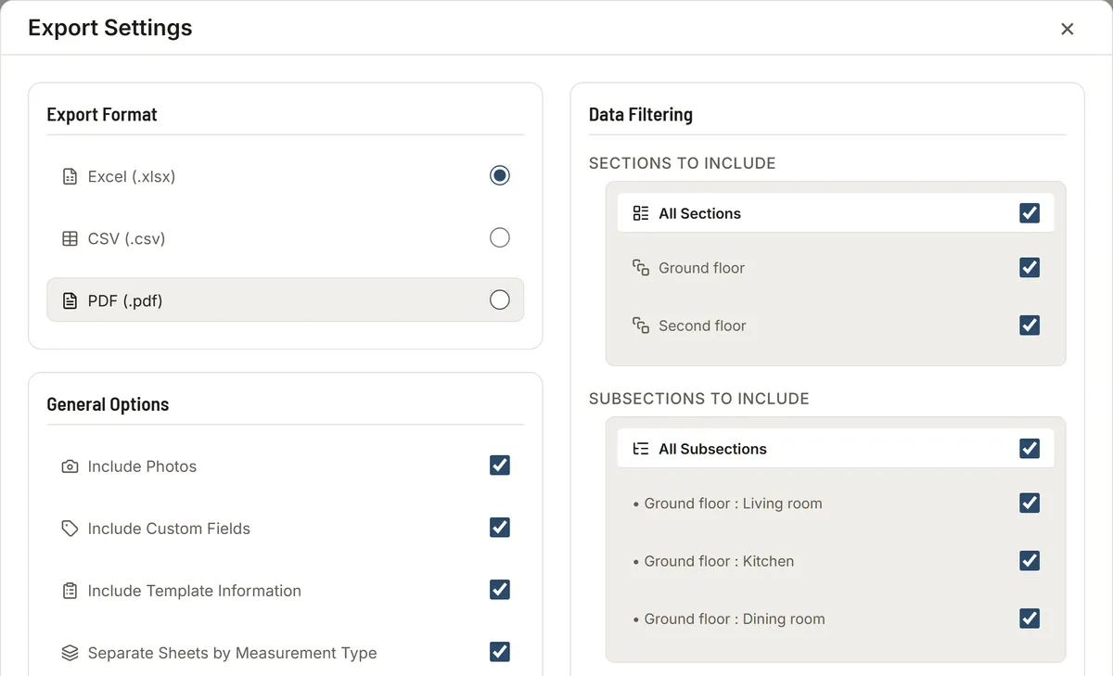
Task: Click the camera icon beside Include Photos
Action: point(70,466)
